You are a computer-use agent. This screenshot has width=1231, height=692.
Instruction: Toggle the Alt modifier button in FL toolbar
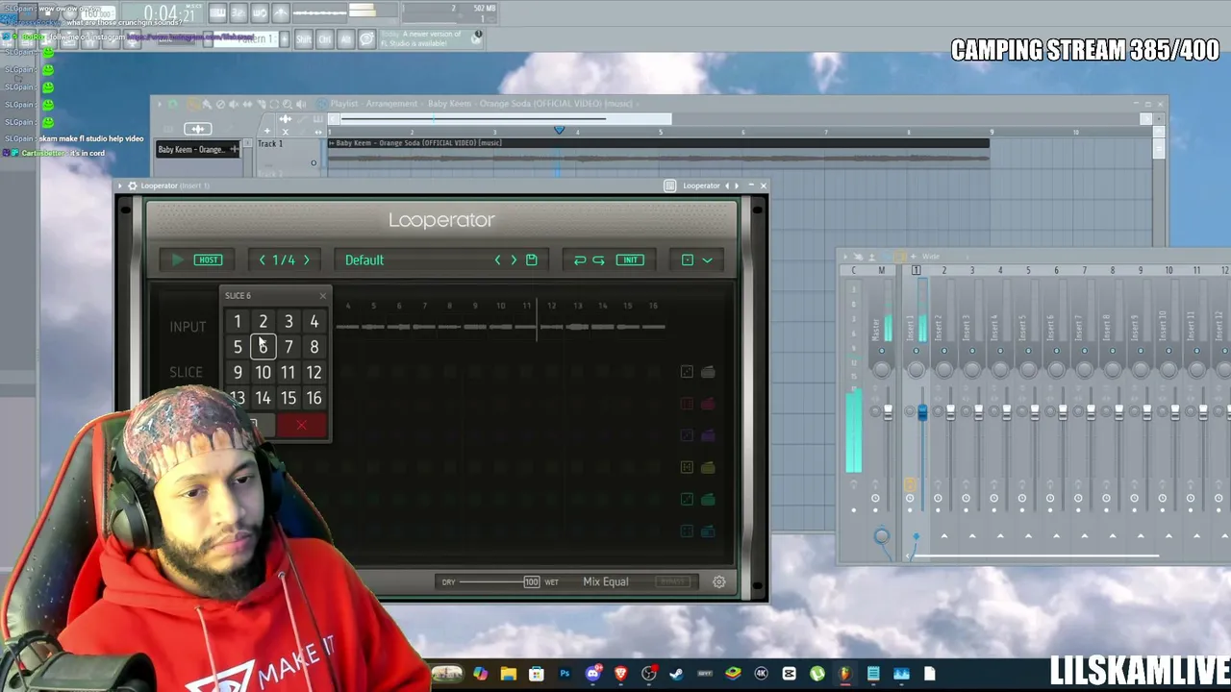[x=345, y=38]
